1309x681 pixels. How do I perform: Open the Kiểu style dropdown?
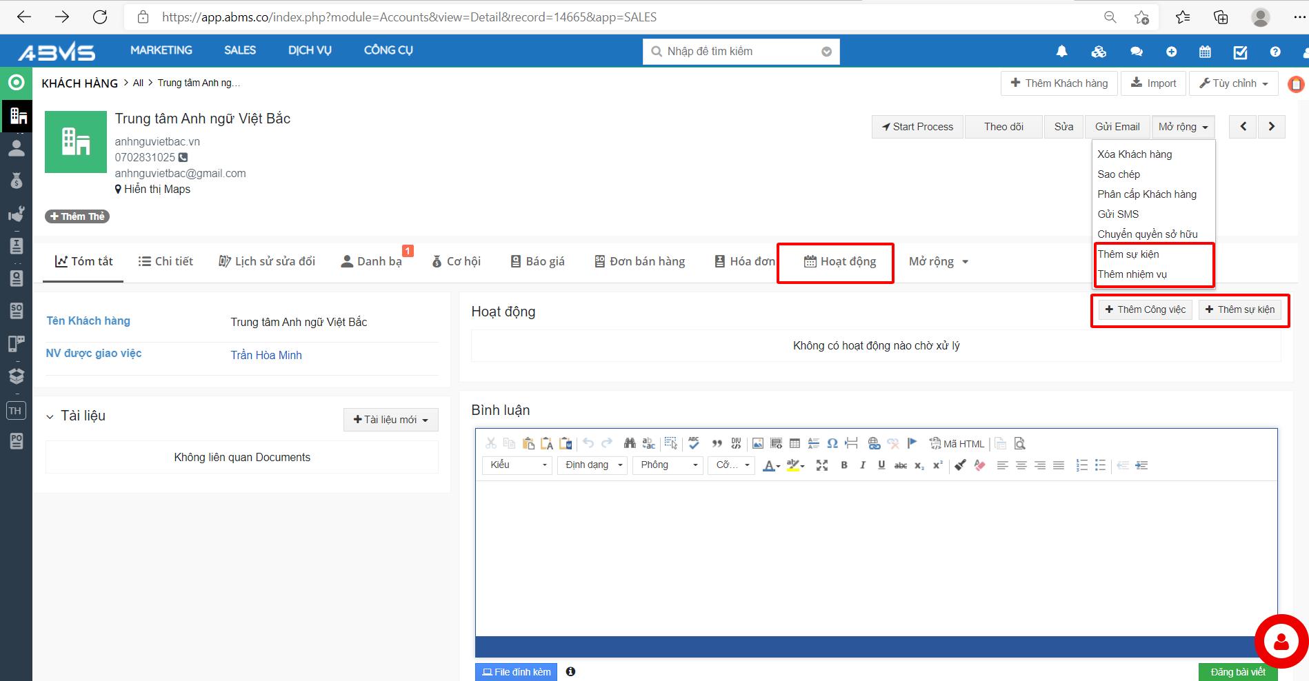pyautogui.click(x=517, y=465)
